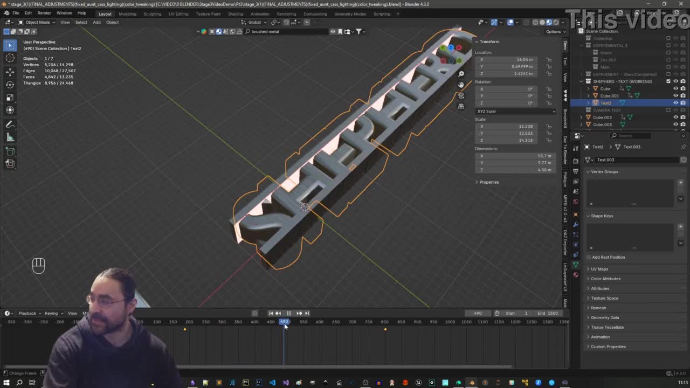Expand the UV Maps panel

[x=599, y=269]
